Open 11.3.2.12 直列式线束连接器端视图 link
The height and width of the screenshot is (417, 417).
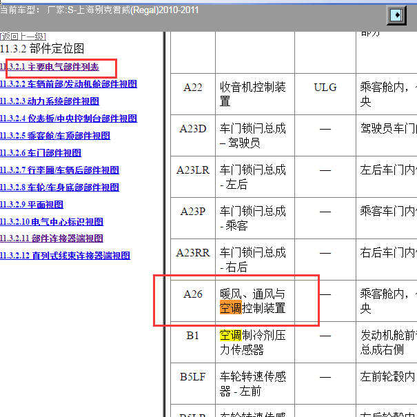65,256
